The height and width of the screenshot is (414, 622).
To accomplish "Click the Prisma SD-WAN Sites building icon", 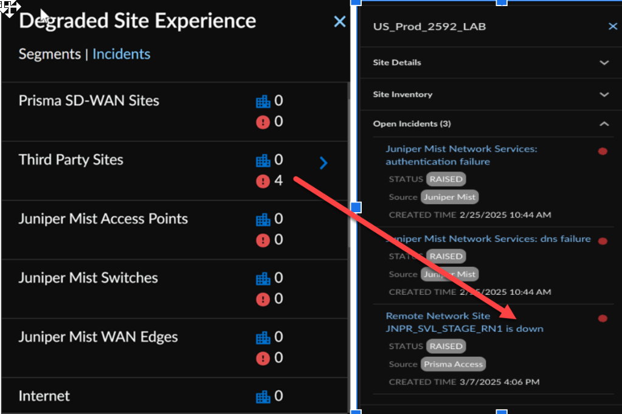I will click(x=263, y=102).
